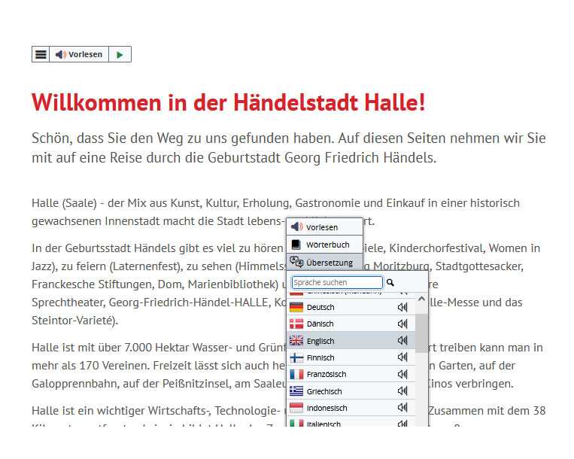Image resolution: width=574 pixels, height=459 pixels.
Task: Click the Danish flag icon
Action: point(296,324)
